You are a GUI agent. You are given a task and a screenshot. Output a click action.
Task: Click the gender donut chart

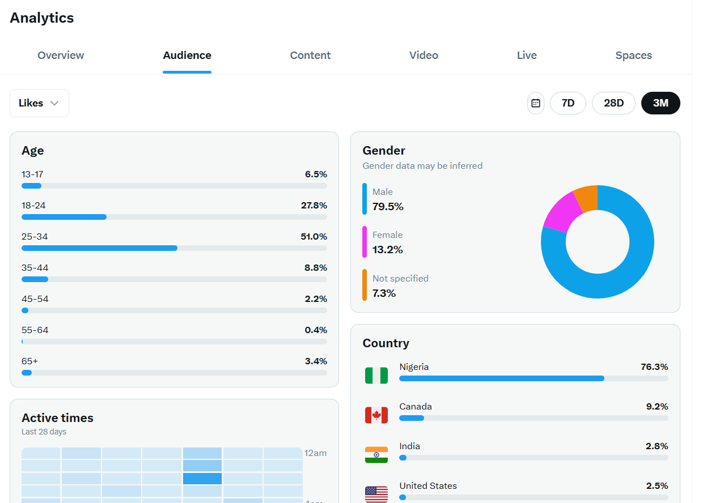click(597, 242)
